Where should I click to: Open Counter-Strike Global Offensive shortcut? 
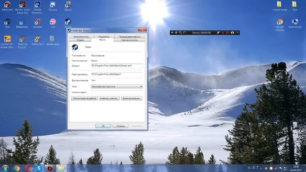(8, 42)
